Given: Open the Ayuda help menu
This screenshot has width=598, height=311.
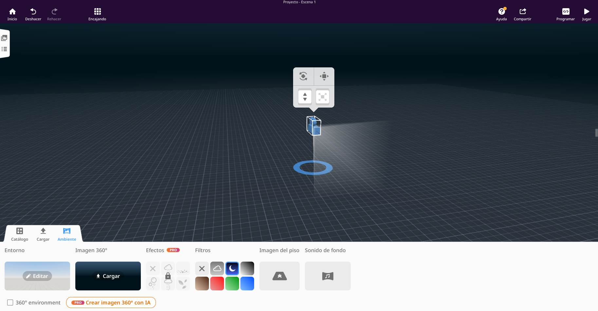Looking at the screenshot, I should coord(501,14).
